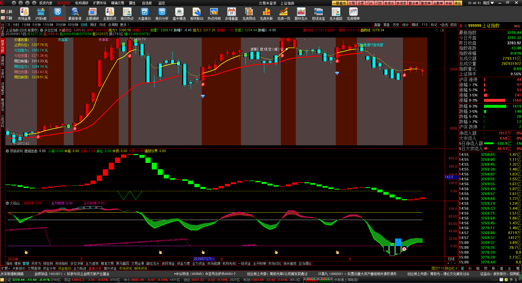Open the 投资内参 menu

46,3
